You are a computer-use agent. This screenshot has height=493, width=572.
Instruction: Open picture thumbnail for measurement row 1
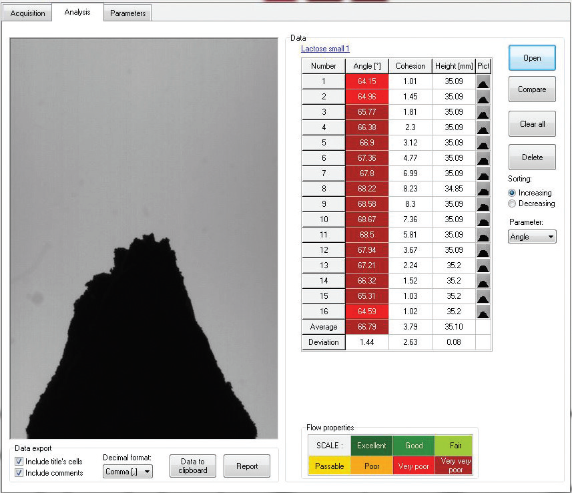(x=483, y=81)
